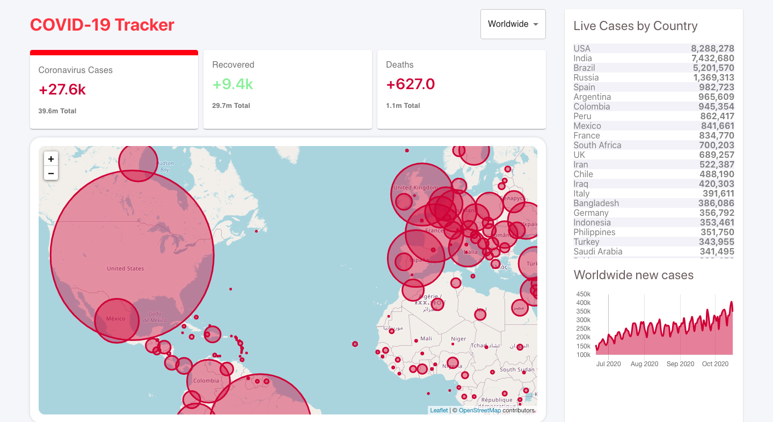Click the Spain row in country list

[x=654, y=87]
